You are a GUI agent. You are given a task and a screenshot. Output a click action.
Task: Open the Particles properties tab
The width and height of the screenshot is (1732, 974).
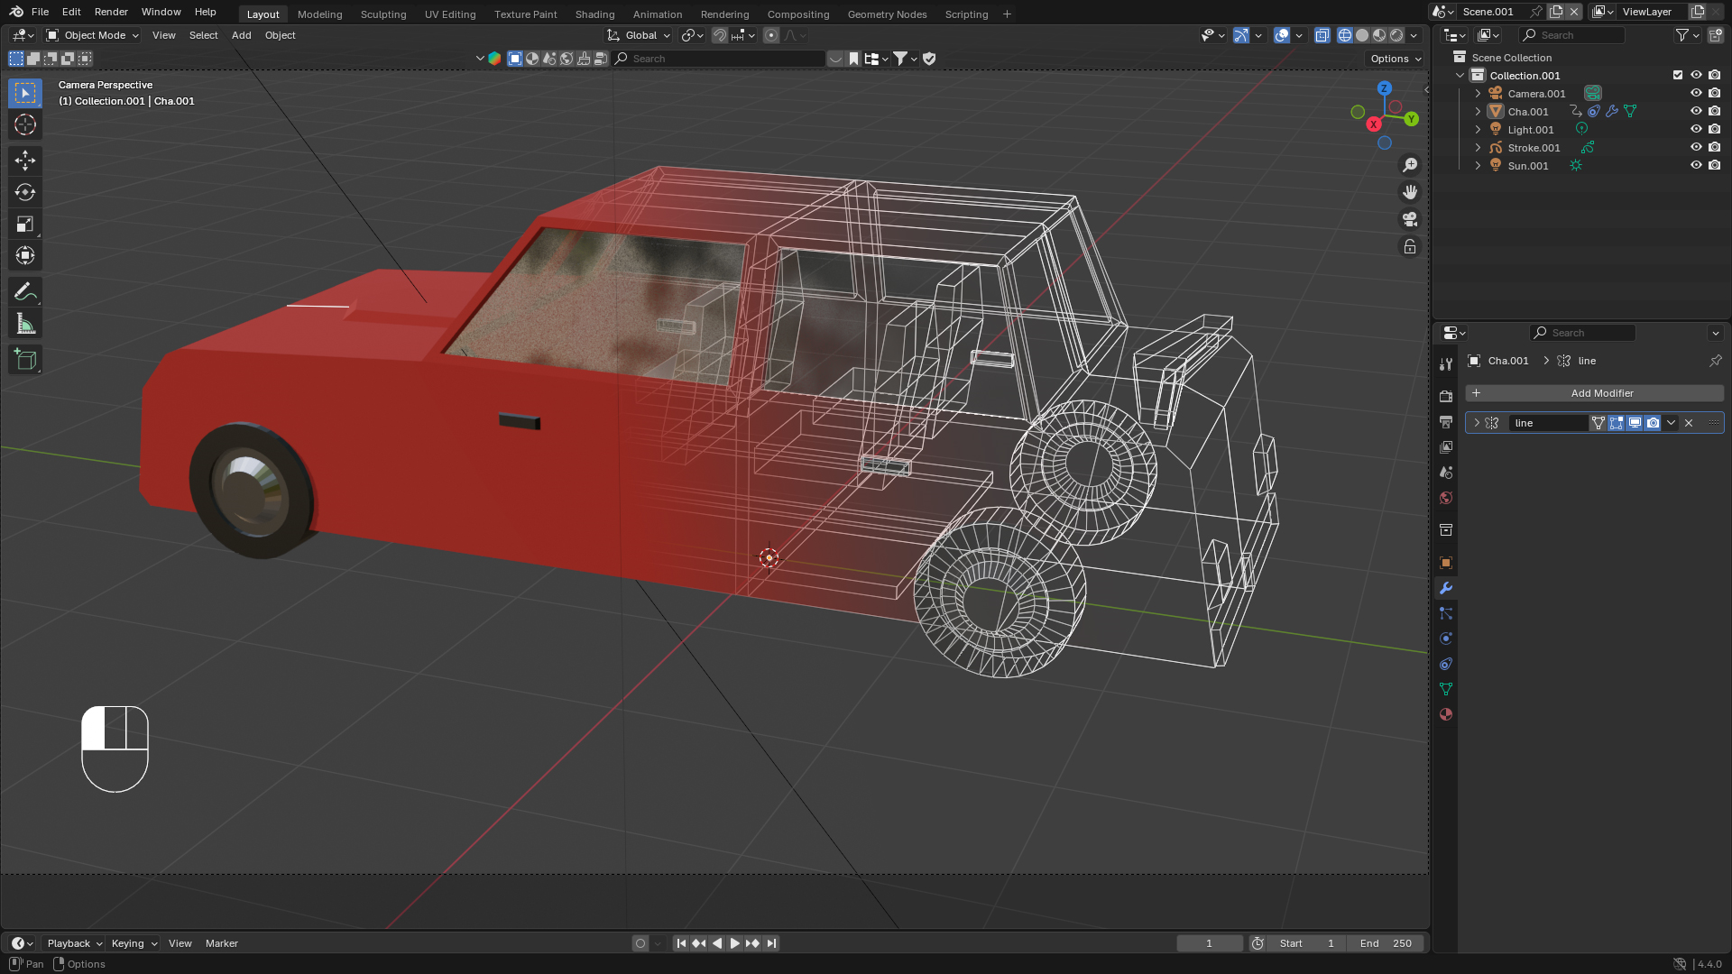point(1446,613)
